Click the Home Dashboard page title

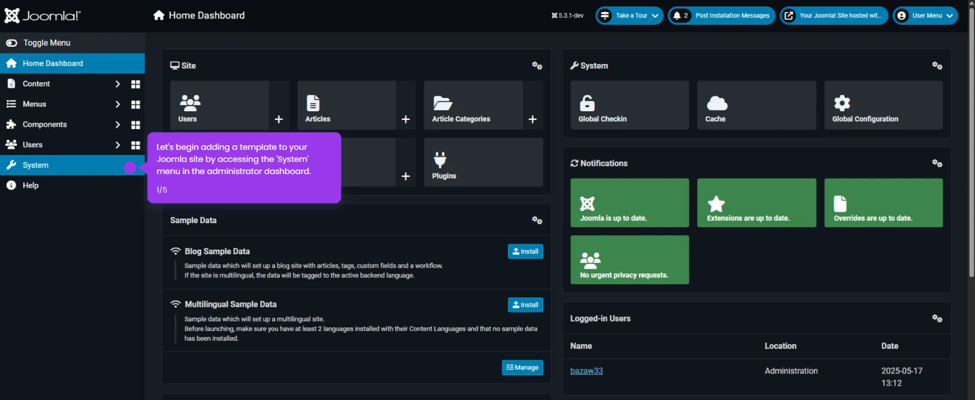206,16
